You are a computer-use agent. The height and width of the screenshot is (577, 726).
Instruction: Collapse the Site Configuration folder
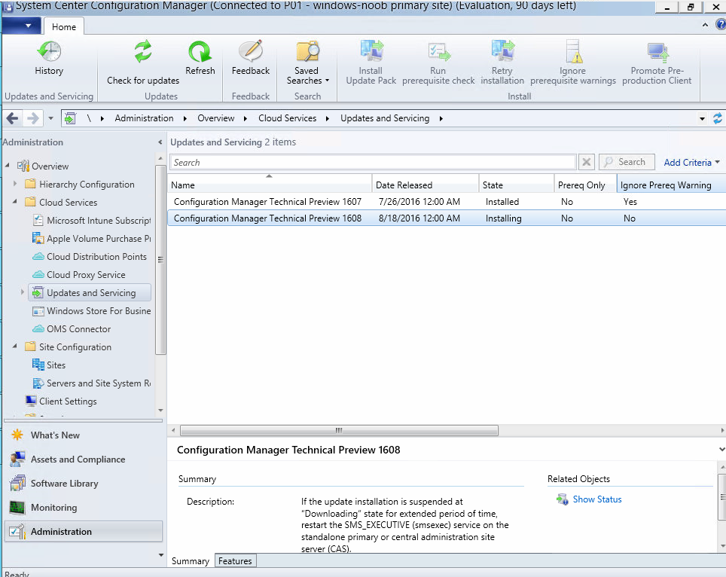coord(15,347)
